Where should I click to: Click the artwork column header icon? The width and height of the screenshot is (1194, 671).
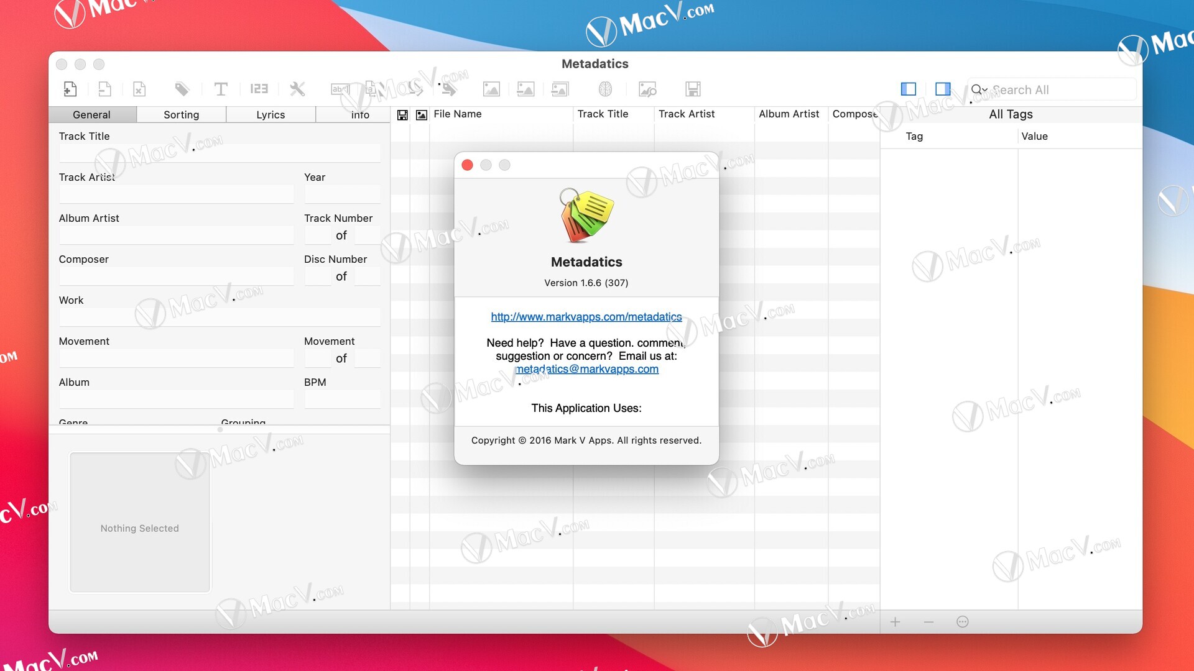(x=421, y=115)
